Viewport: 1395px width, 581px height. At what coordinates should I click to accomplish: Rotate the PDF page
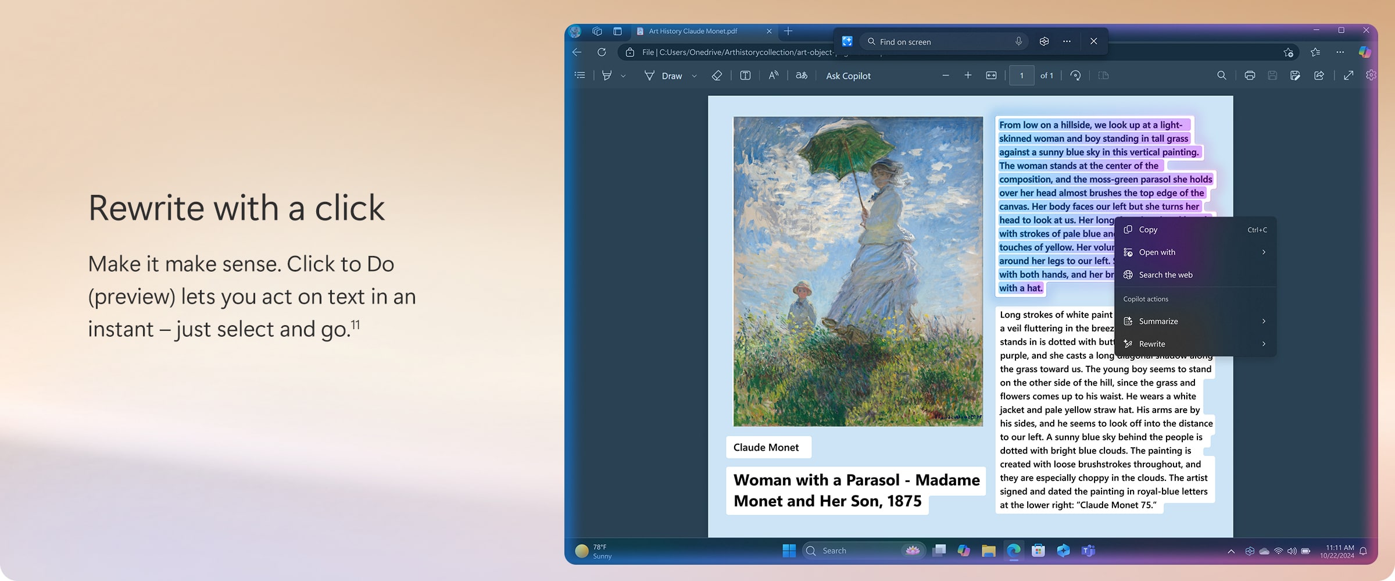(x=1075, y=76)
